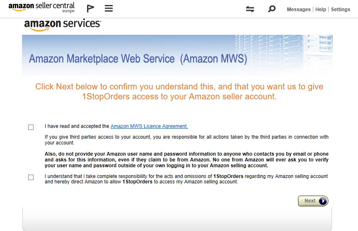Click the Next button label
Viewport: 358px width, 231px height.
310,201
